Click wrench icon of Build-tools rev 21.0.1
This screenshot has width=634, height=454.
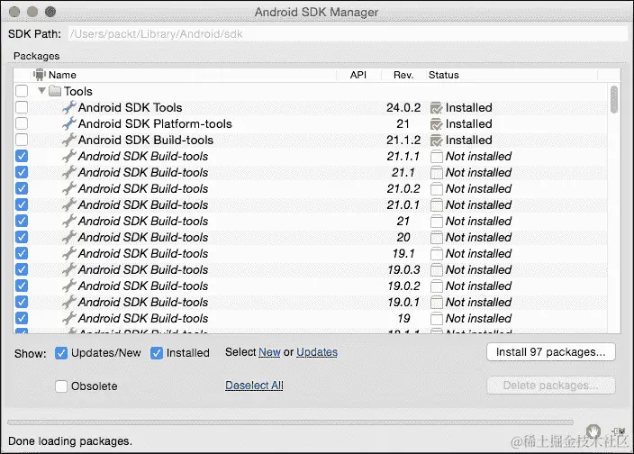pos(69,204)
